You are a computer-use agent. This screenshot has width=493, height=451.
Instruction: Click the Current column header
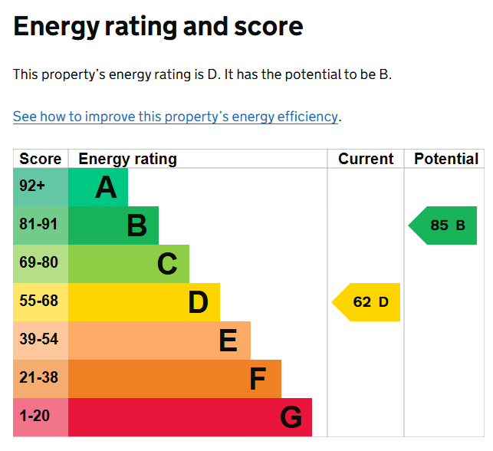[366, 159]
